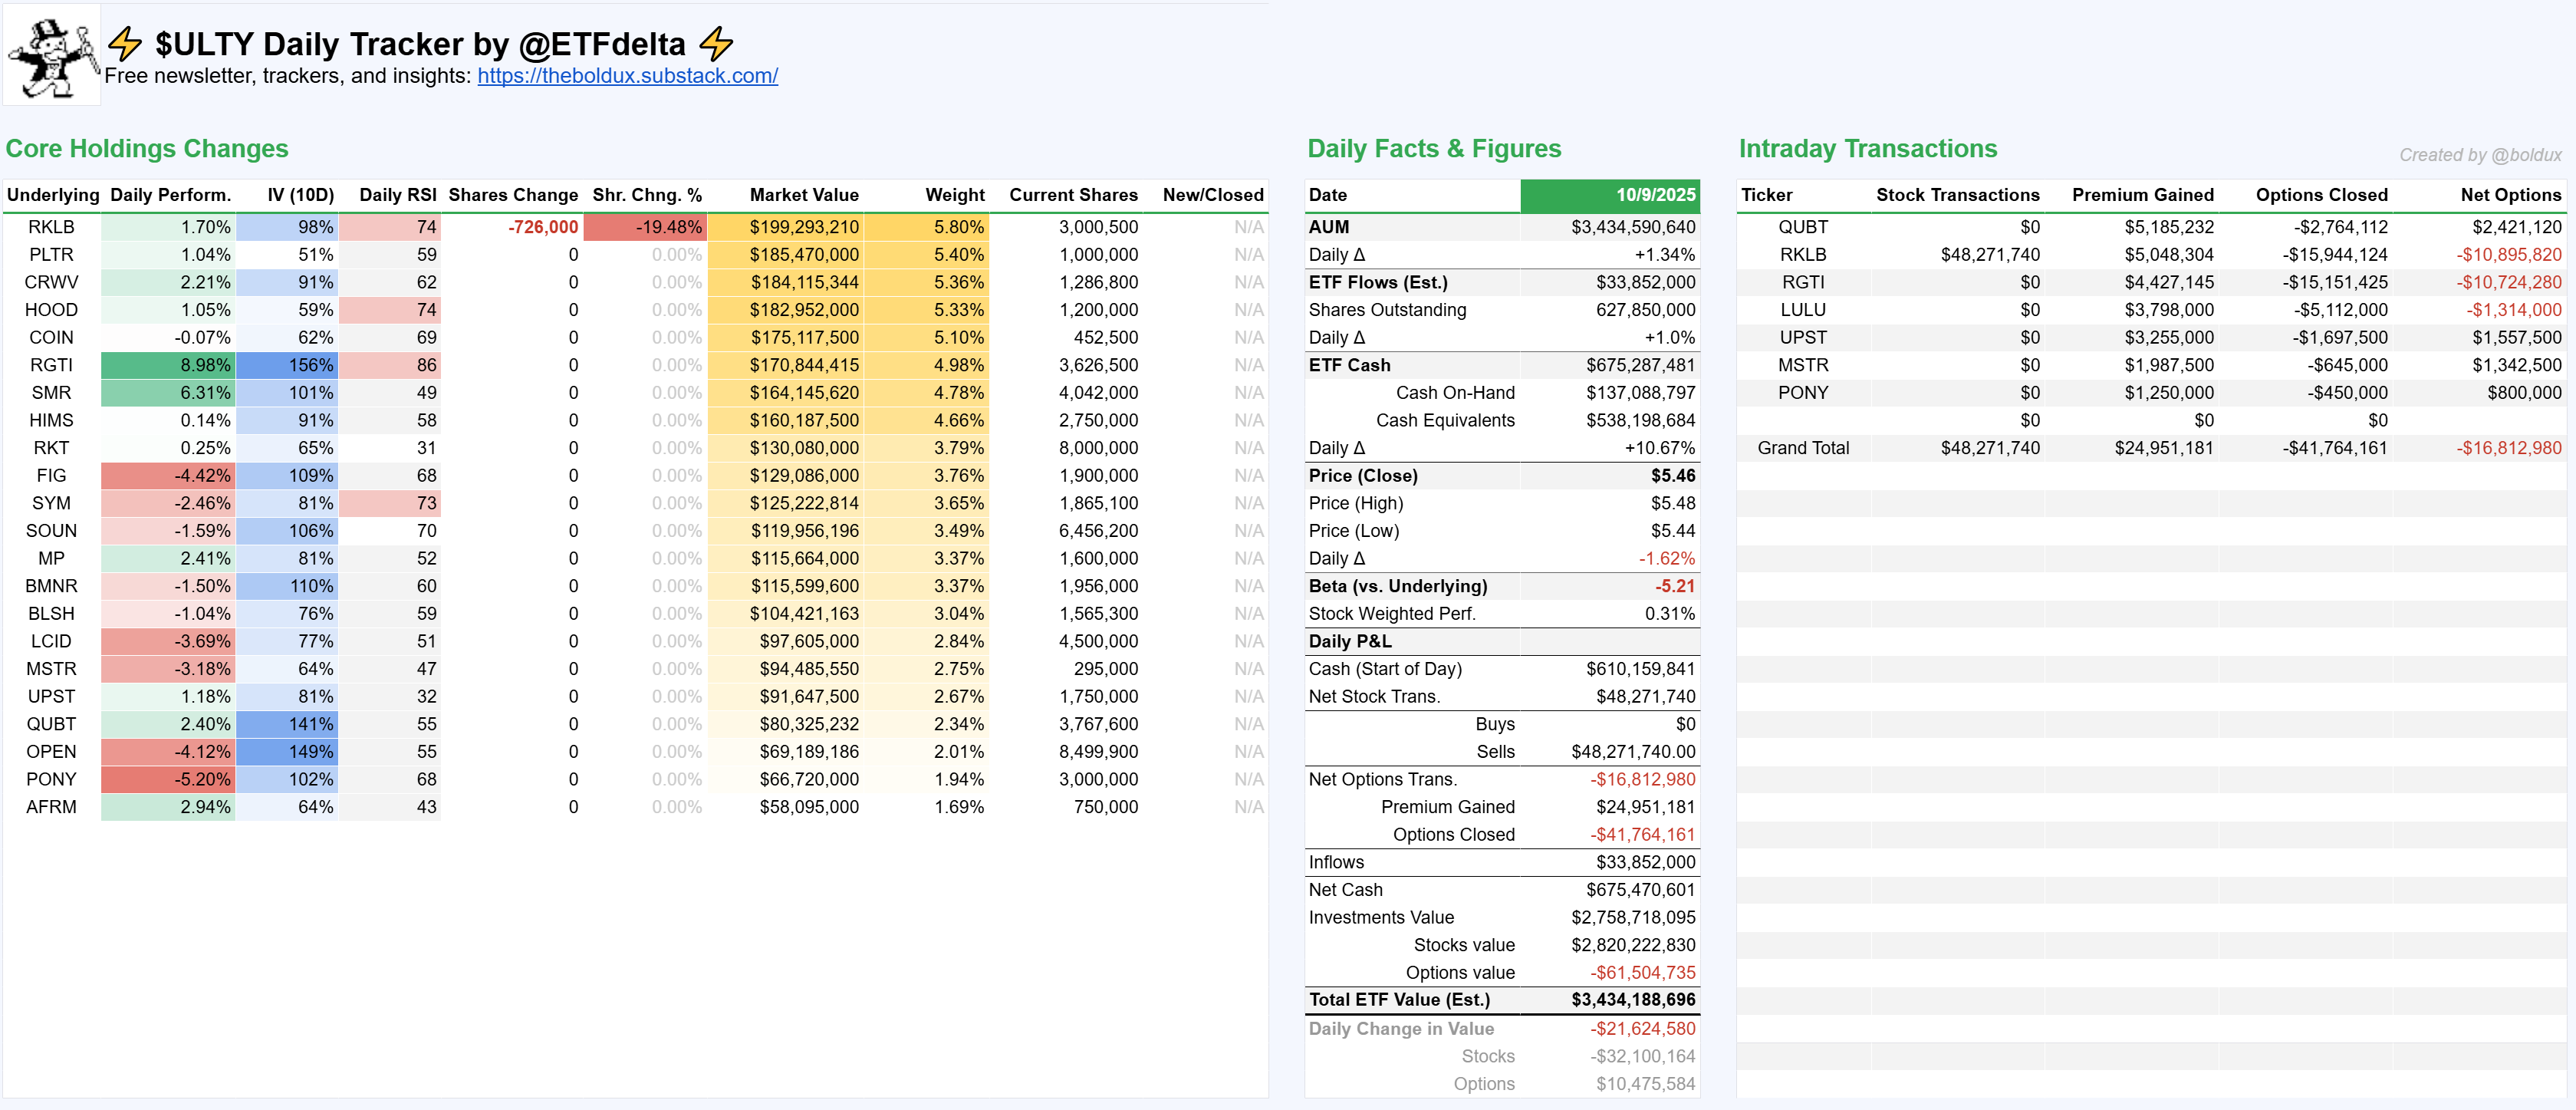2576x1110 pixels.
Task: Click the Created by @boldux text
Action: (2479, 155)
